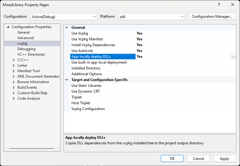Select VC++ Directories in the tree

[x=31, y=54]
